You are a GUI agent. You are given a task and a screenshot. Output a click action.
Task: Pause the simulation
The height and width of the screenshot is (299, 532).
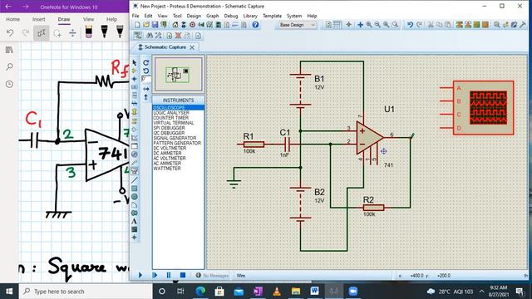pos(169,275)
